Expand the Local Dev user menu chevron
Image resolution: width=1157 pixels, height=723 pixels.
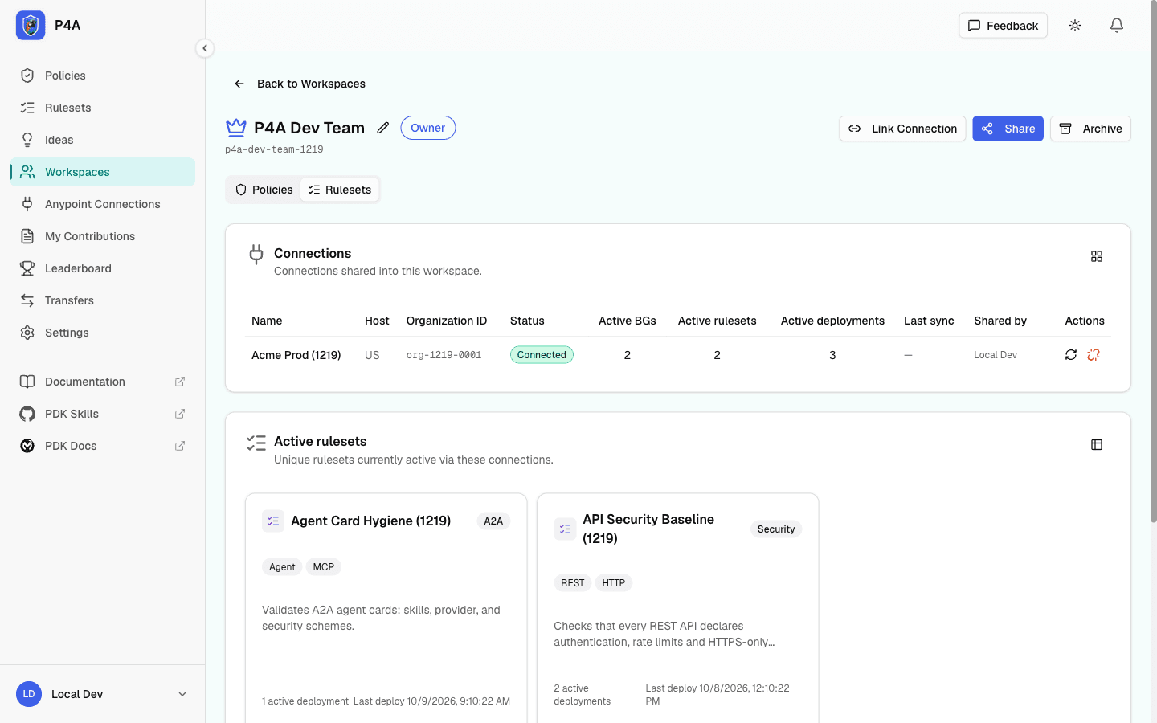pos(182,694)
